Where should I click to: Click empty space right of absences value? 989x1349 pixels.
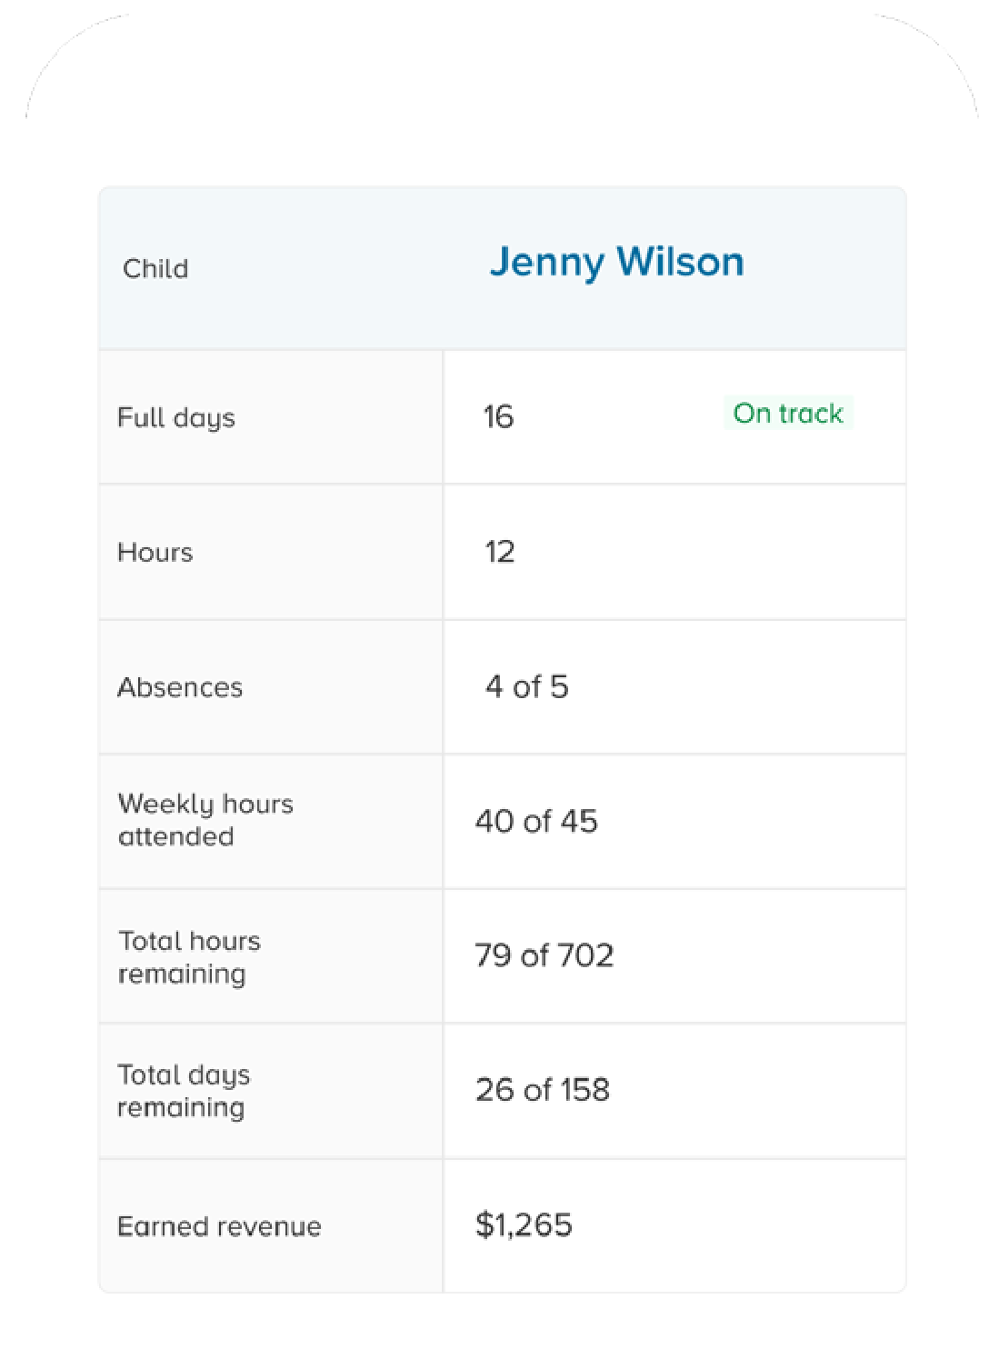tap(736, 686)
